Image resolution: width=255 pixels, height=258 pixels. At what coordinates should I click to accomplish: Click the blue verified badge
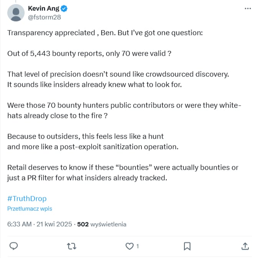[x=64, y=8]
